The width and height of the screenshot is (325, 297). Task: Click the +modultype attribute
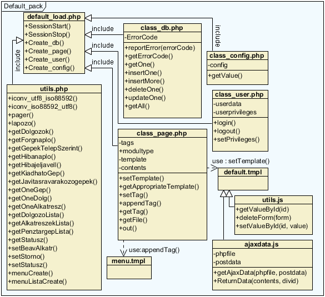pos(136,151)
